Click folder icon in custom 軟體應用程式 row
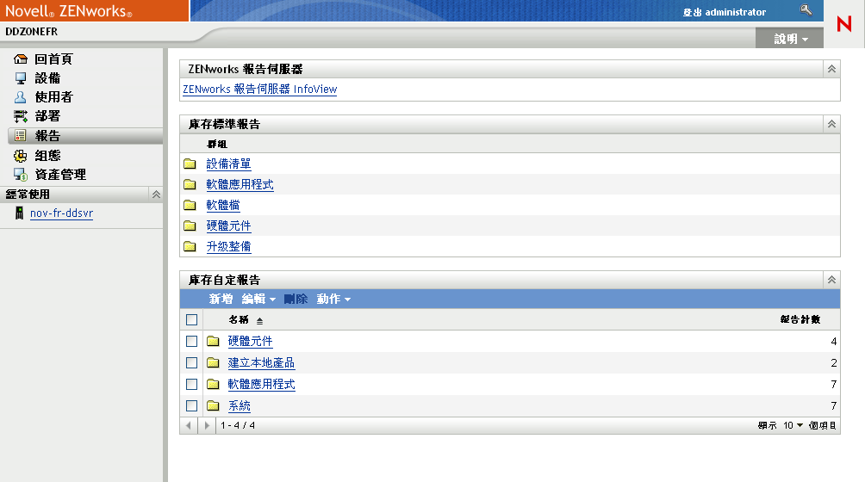 213,384
